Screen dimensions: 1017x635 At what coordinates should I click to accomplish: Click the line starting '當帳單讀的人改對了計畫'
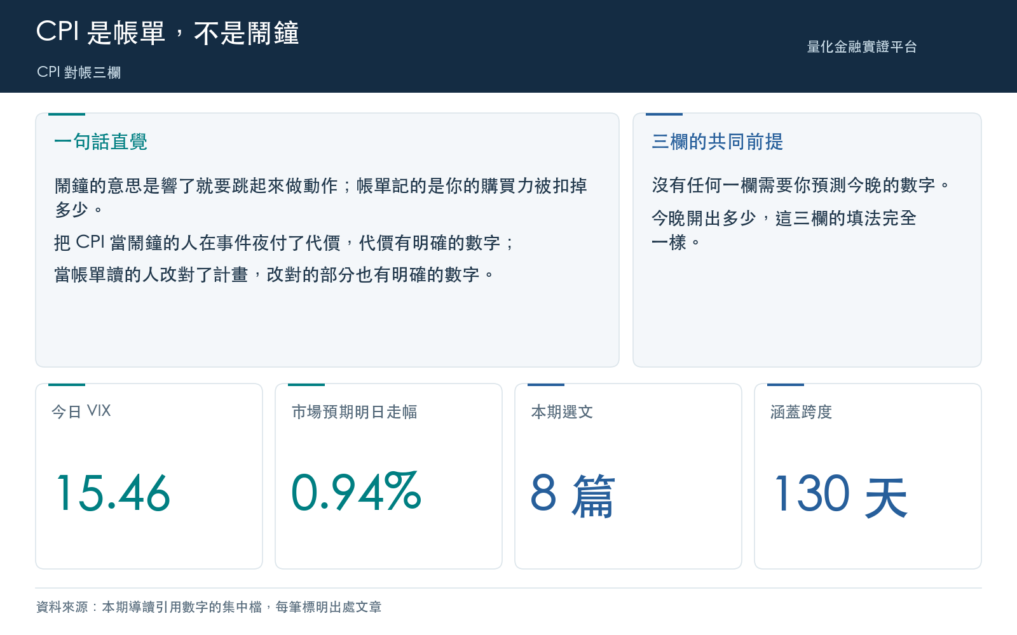click(274, 275)
